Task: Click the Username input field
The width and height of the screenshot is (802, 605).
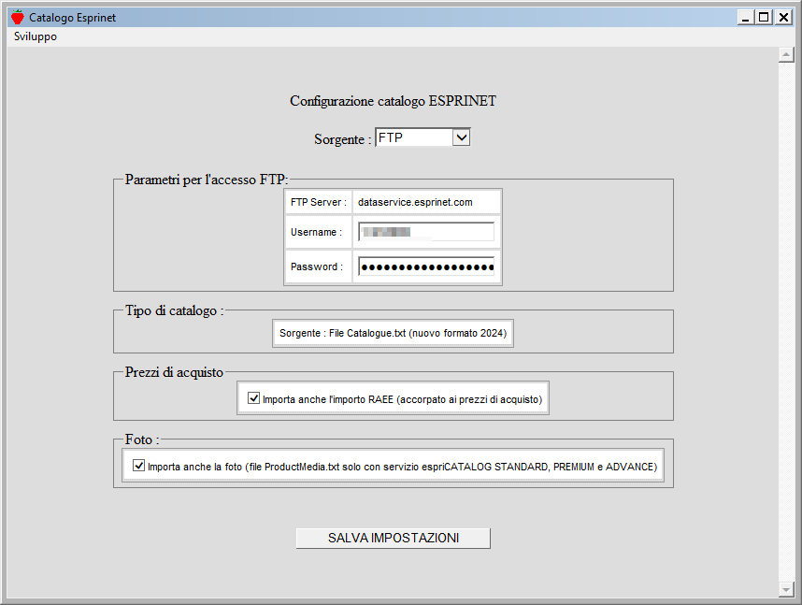Action: pos(426,232)
